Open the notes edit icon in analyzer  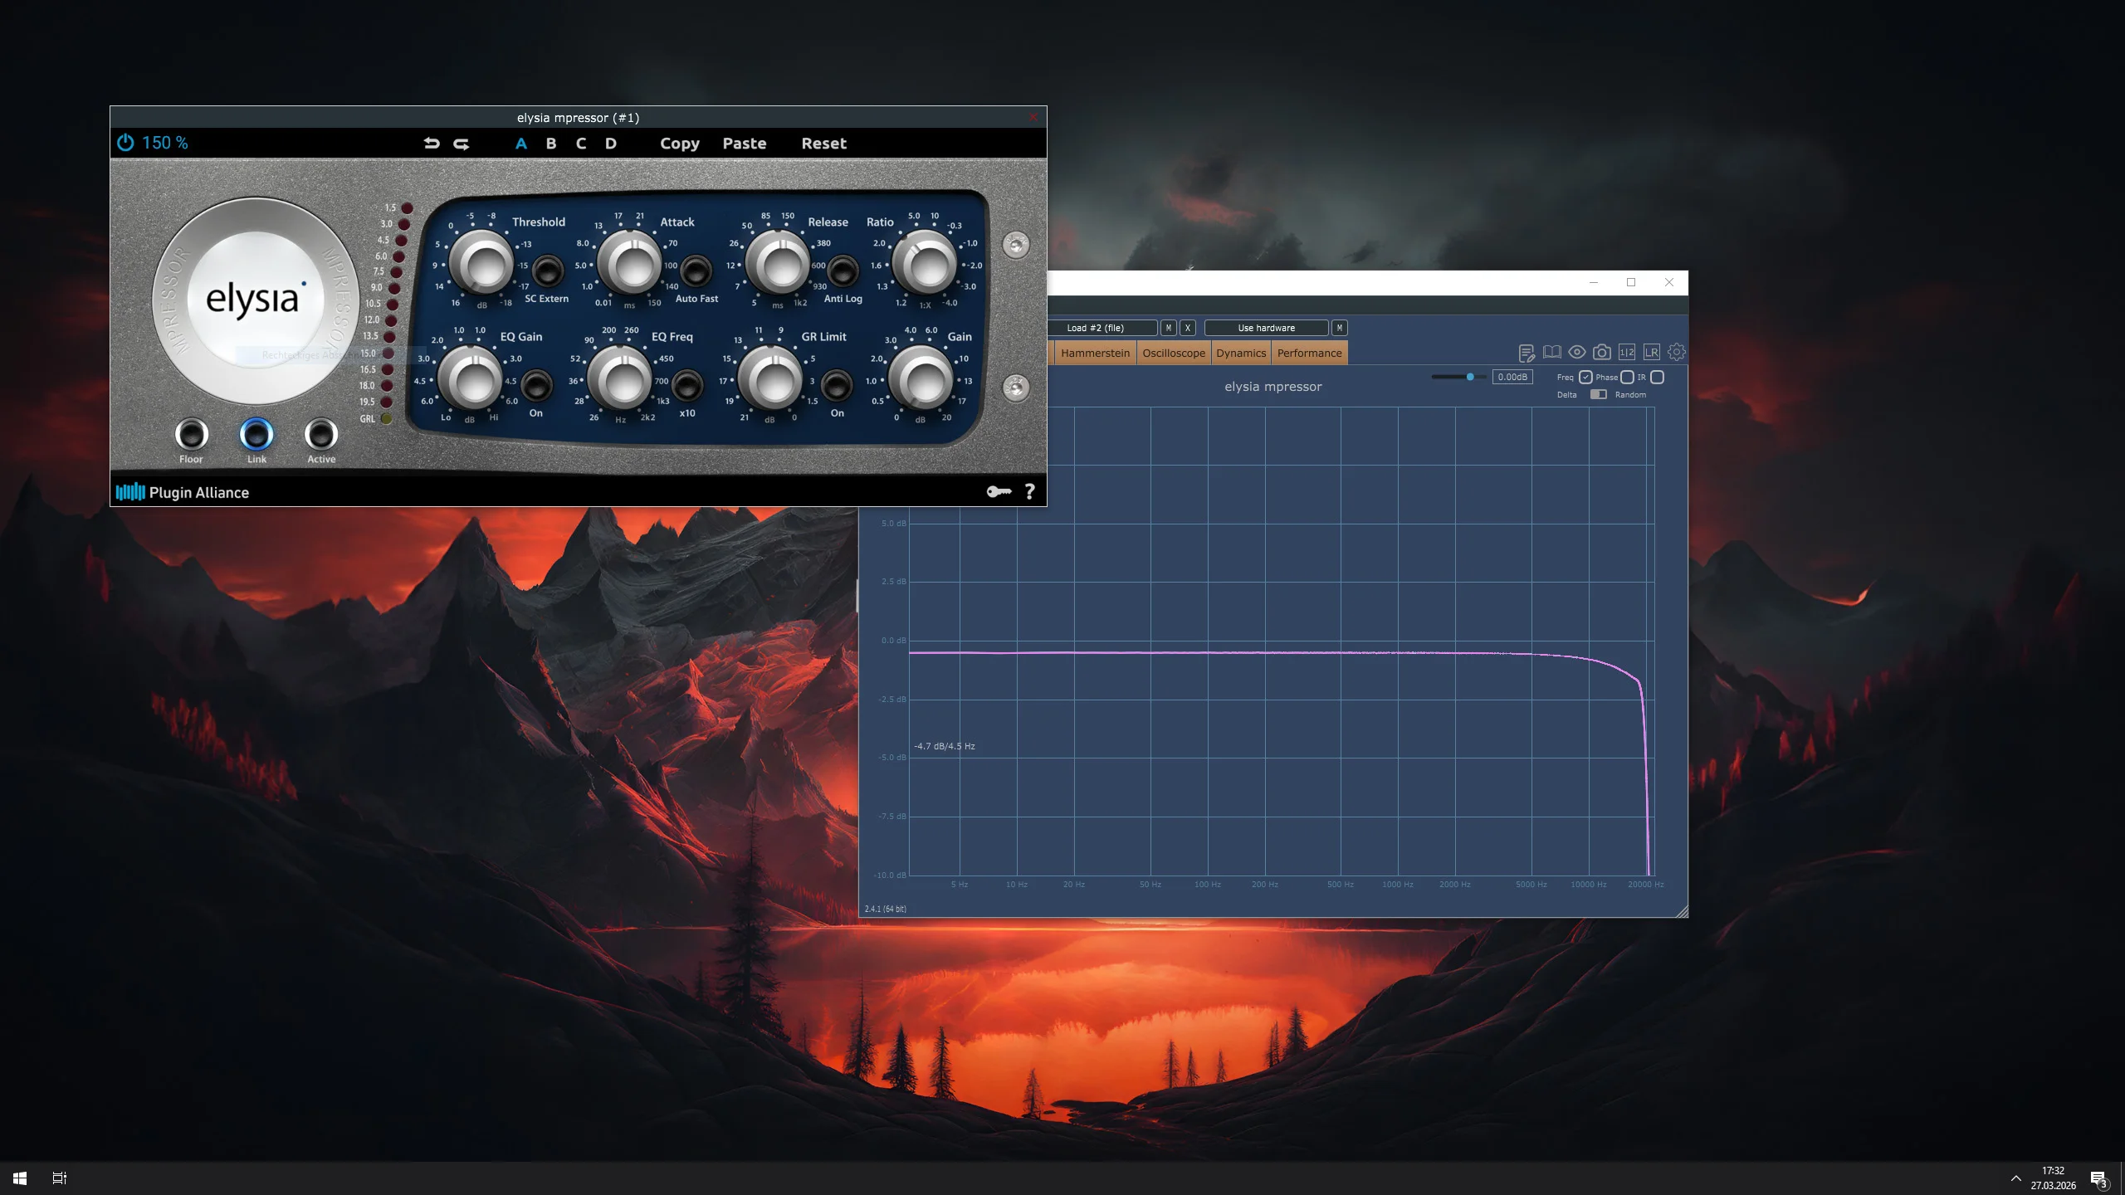point(1526,353)
